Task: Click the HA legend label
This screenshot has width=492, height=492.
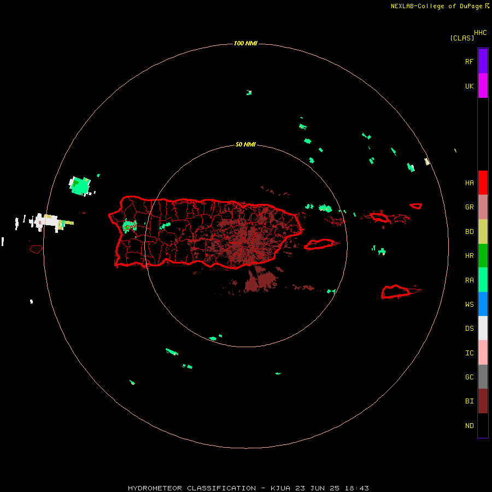Action: (x=469, y=183)
